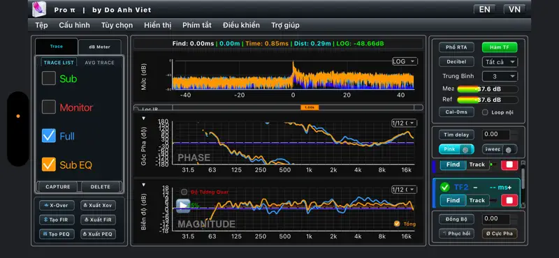Open Sweep settings gear icon

(x=509, y=150)
